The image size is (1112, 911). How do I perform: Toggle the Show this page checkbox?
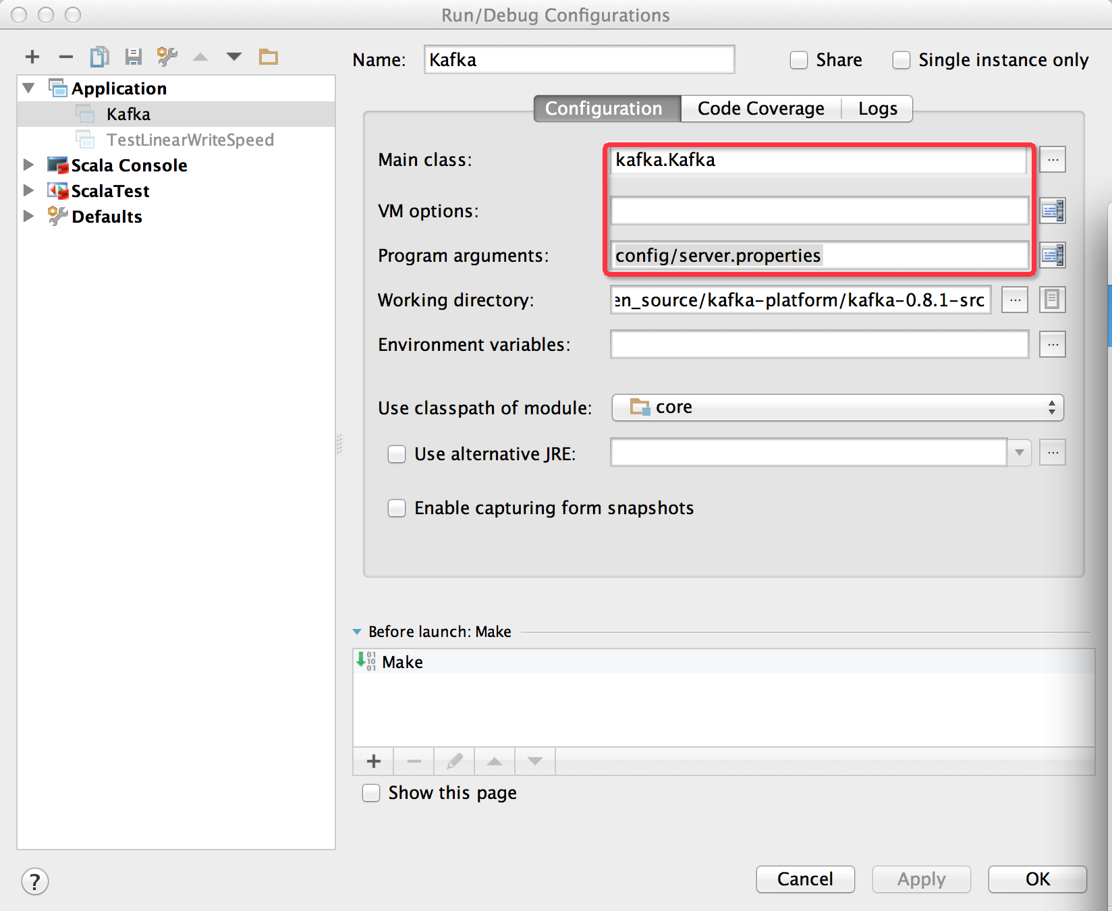(371, 793)
